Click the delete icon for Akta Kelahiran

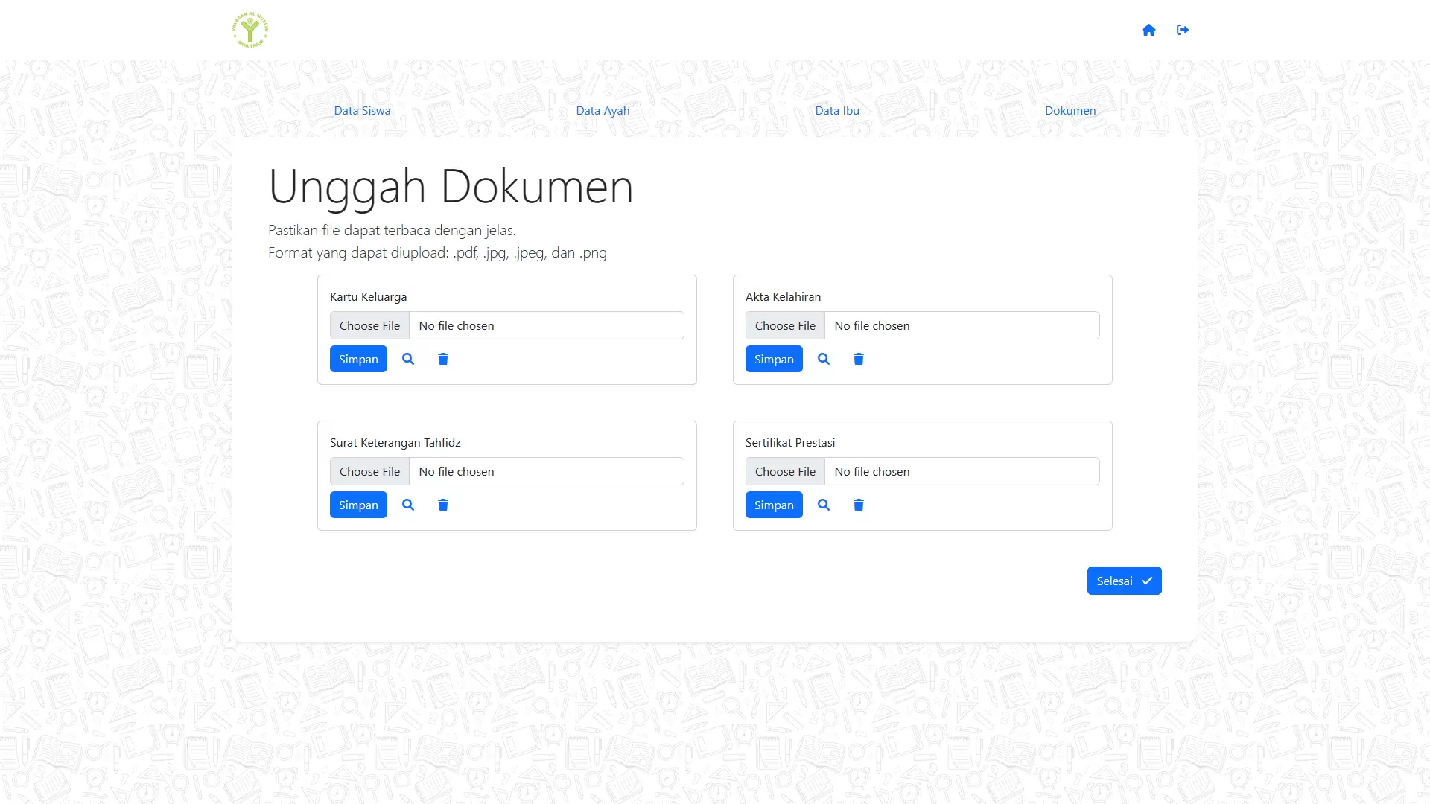click(x=859, y=358)
